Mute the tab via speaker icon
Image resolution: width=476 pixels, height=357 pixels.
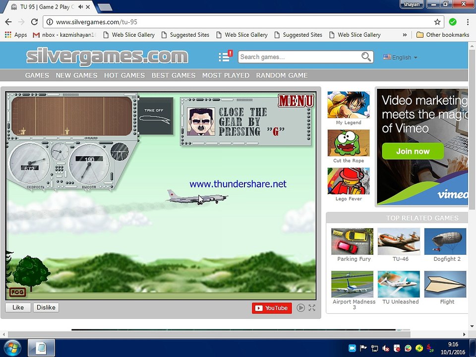click(80, 6)
